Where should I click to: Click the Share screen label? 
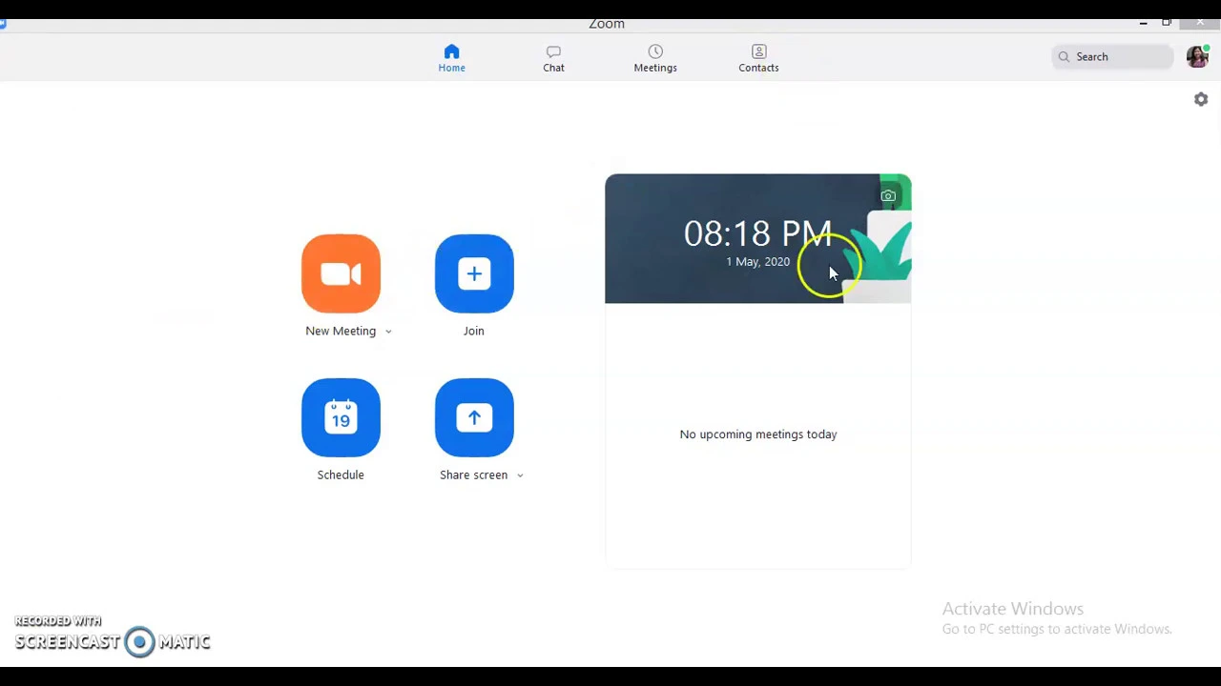pos(473,474)
